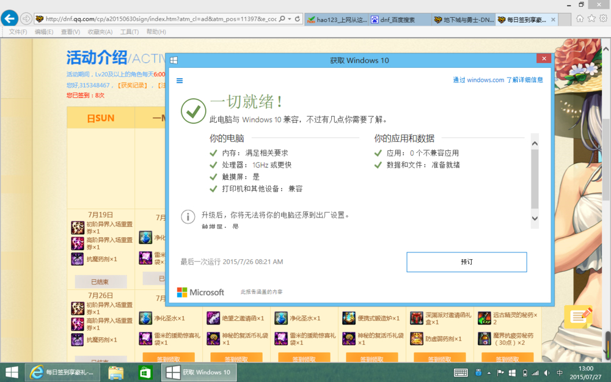This screenshot has height=382, width=611.
Task: Open the 收藏夹(A) menu
Action: tap(100, 32)
